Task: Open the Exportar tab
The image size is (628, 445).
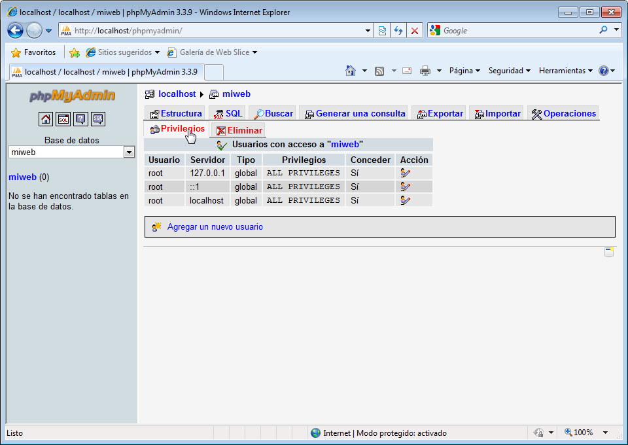Action: coord(440,114)
